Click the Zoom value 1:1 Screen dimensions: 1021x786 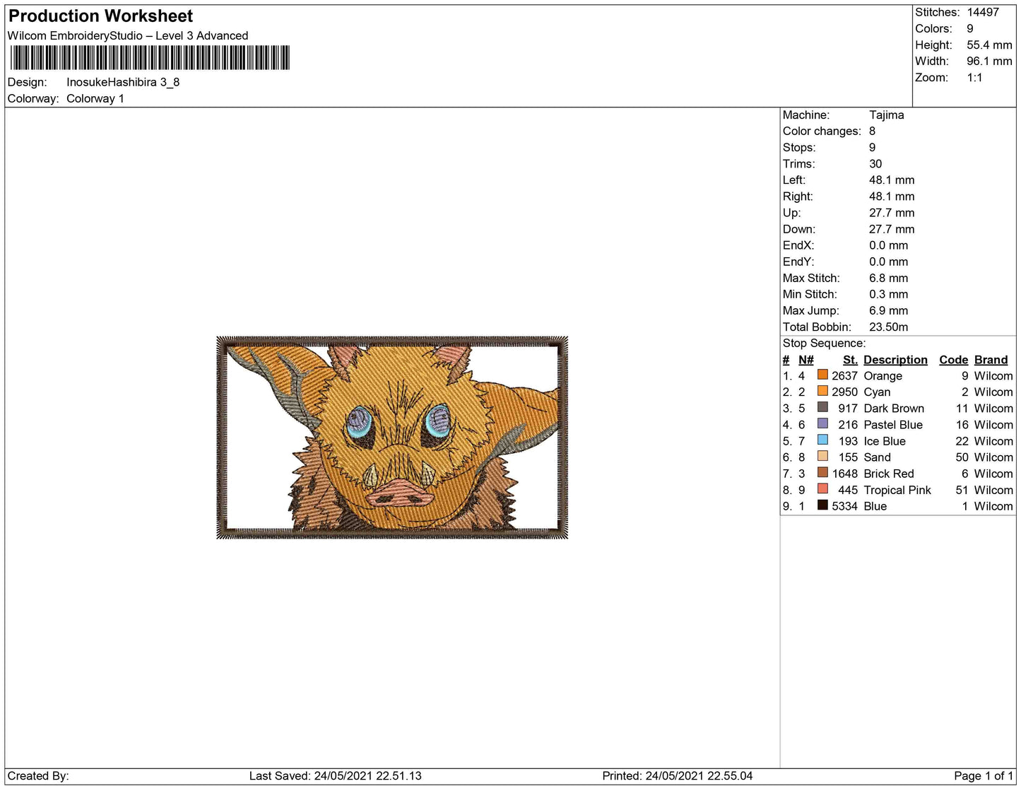(x=974, y=77)
